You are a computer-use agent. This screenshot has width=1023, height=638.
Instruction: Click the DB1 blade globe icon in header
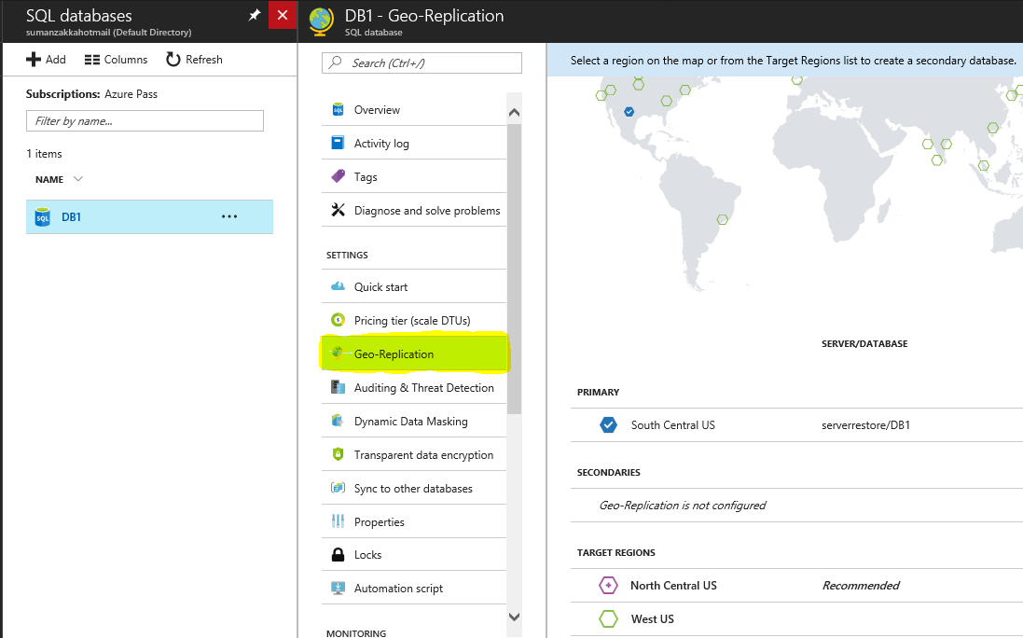(321, 21)
